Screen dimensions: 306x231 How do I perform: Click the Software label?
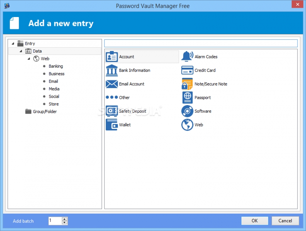[203, 111]
